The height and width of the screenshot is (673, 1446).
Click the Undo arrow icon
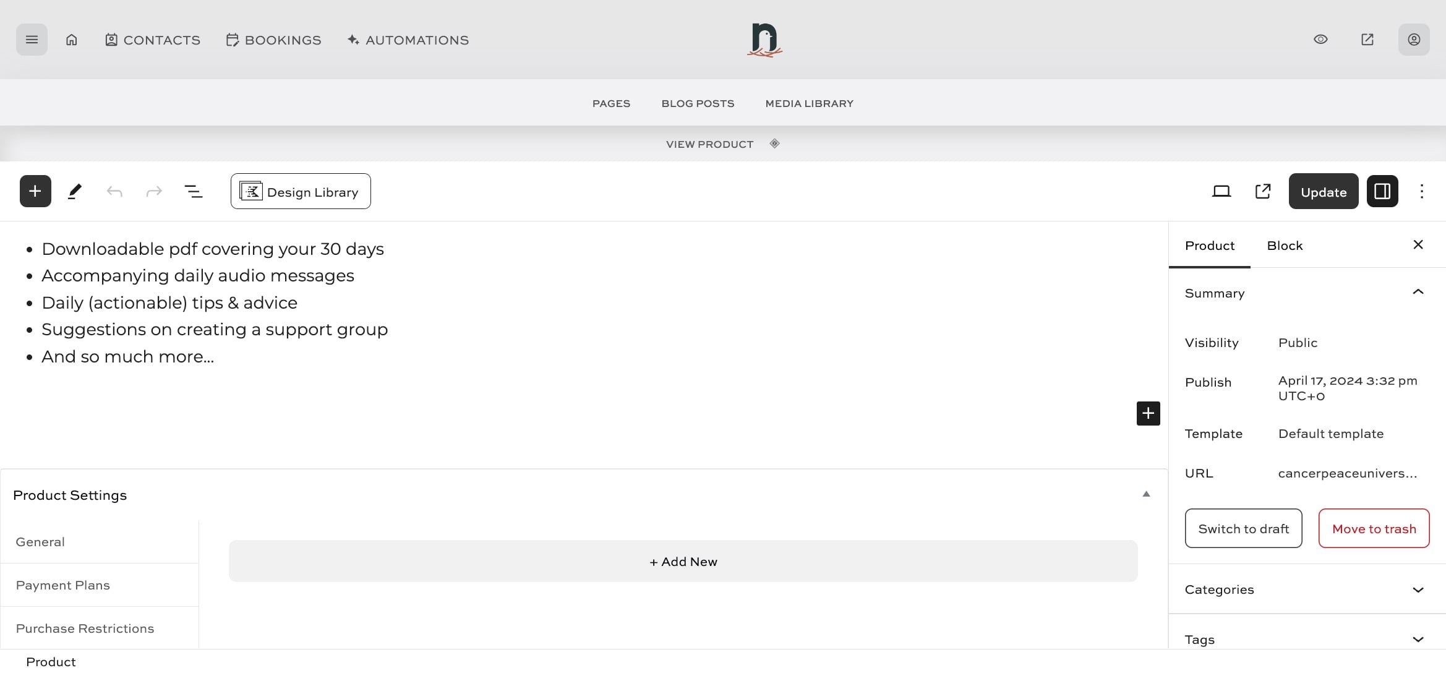114,191
